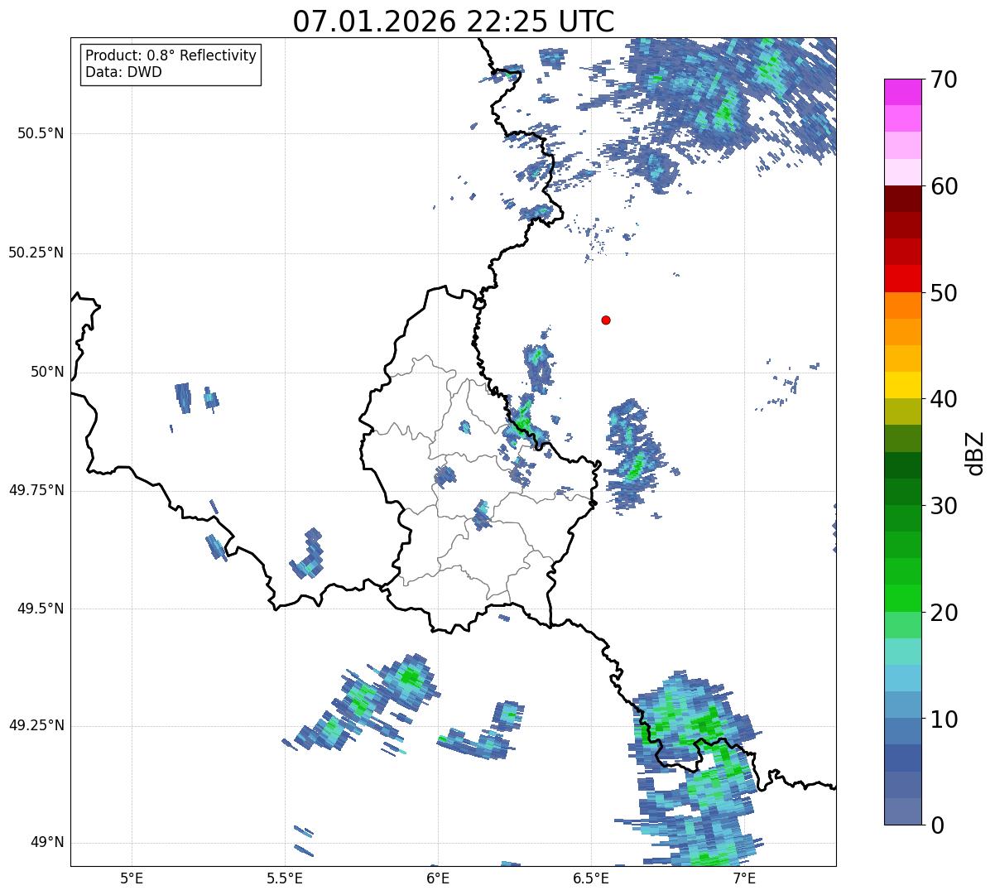Click the "Product: 0.8° Reflectivity" label
This screenshot has height=895, width=995.
[x=171, y=55]
